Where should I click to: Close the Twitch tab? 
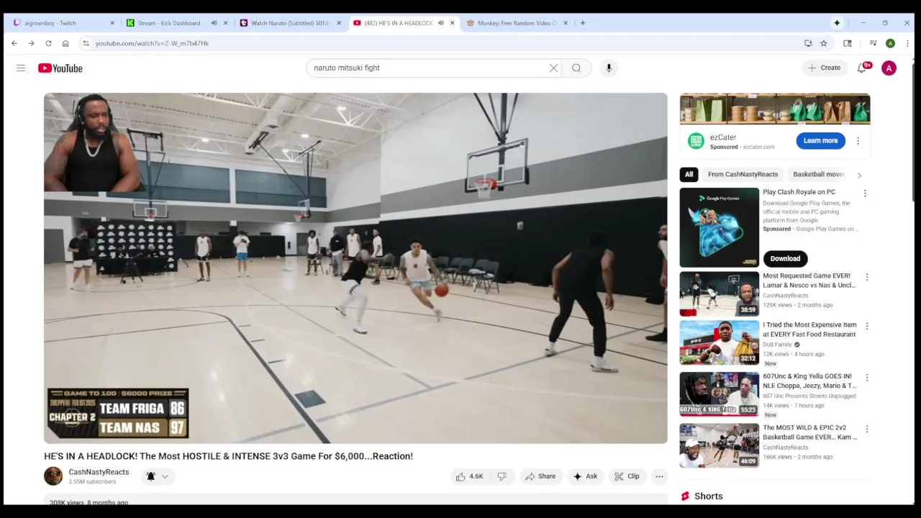pos(112,23)
